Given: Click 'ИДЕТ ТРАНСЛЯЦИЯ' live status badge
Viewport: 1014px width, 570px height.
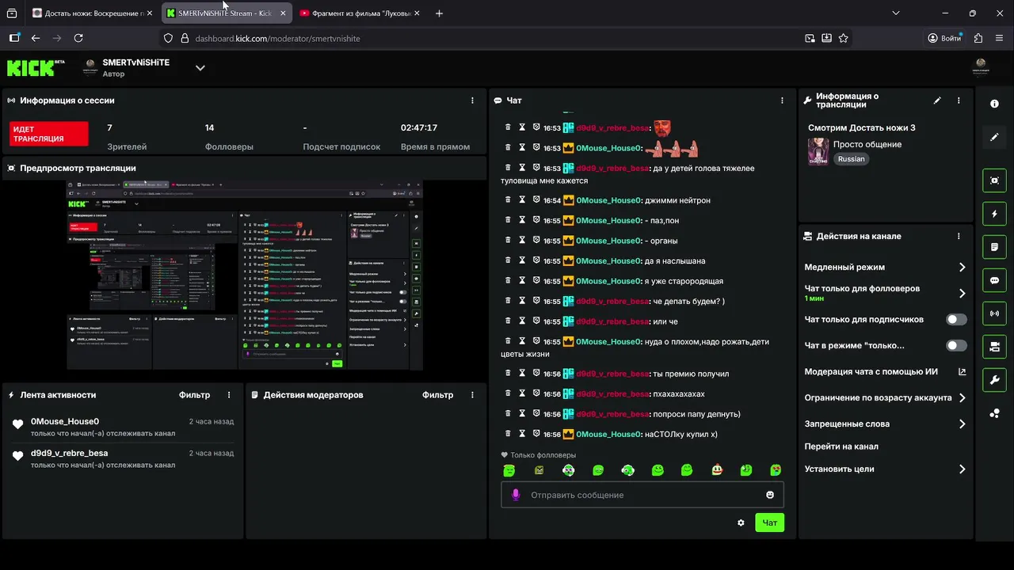Looking at the screenshot, I should pos(48,134).
